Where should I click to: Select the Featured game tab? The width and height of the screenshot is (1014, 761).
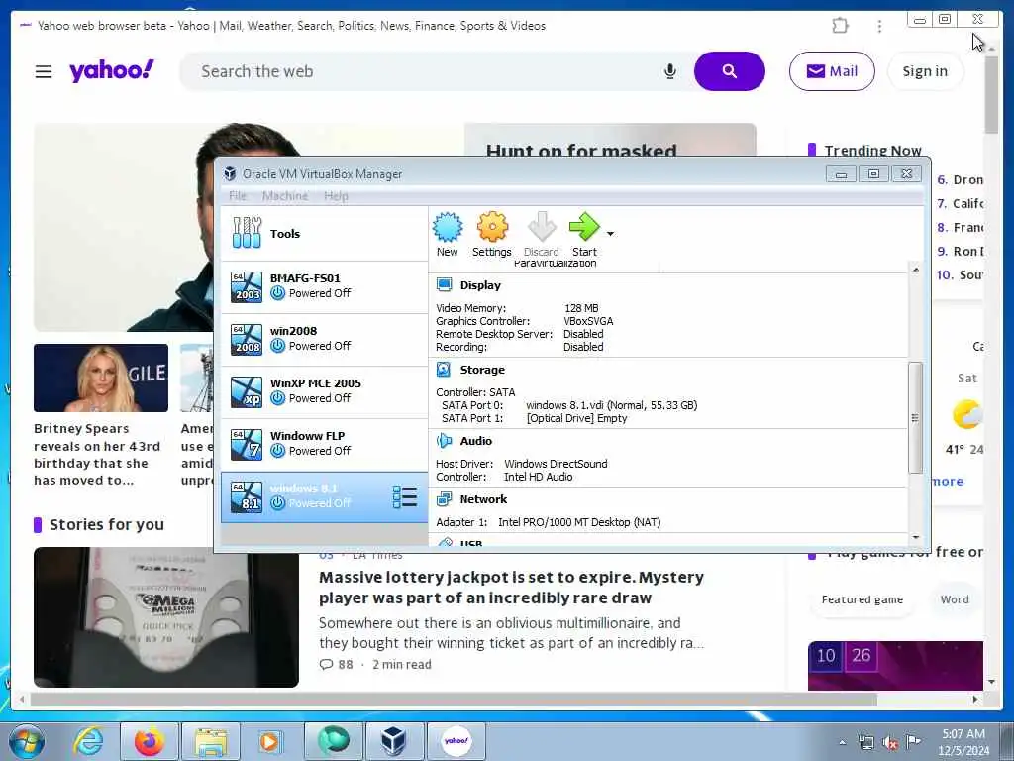(862, 599)
